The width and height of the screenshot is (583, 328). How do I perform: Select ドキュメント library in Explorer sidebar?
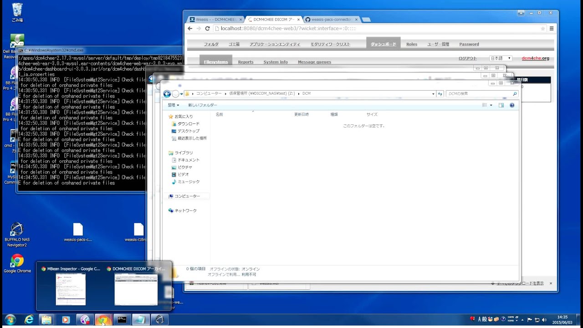pyautogui.click(x=189, y=160)
